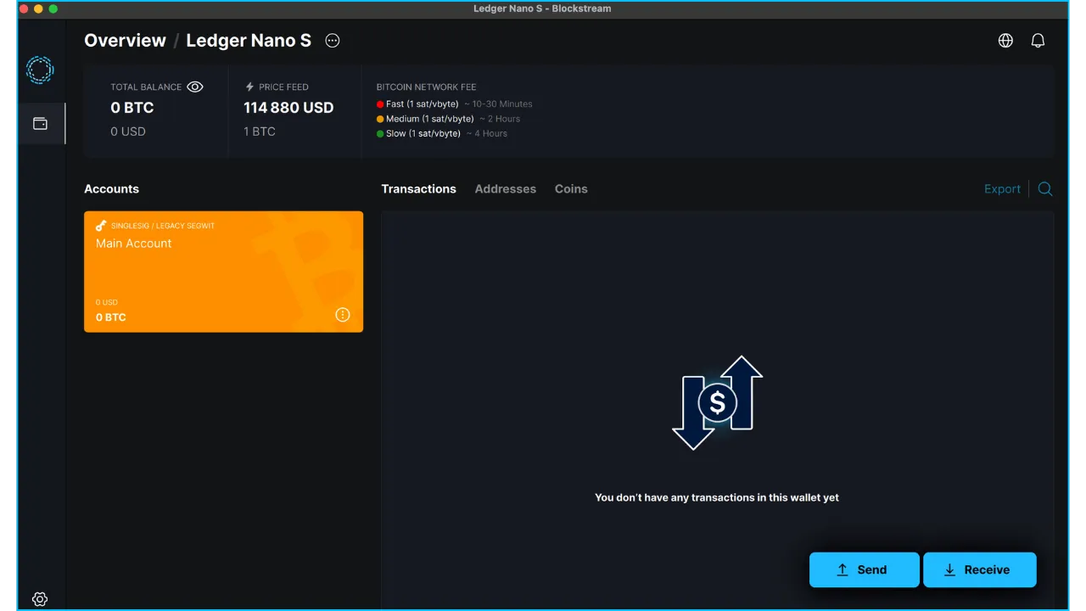The width and height of the screenshot is (1086, 611).
Task: Click the Main Account info icon
Action: [343, 315]
